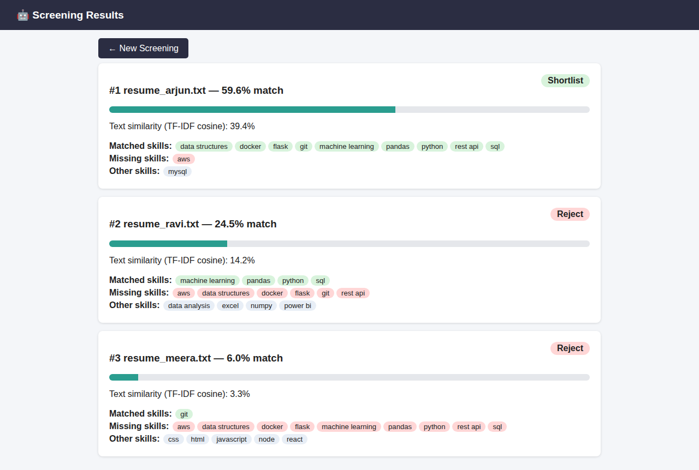The image size is (699, 470).
Task: Click ravi's other skill "numpy" chip
Action: click(x=262, y=306)
